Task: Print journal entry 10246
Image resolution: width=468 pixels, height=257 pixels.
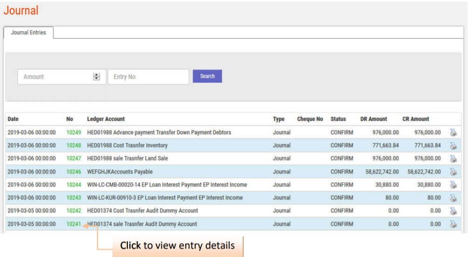Action: 453,172
